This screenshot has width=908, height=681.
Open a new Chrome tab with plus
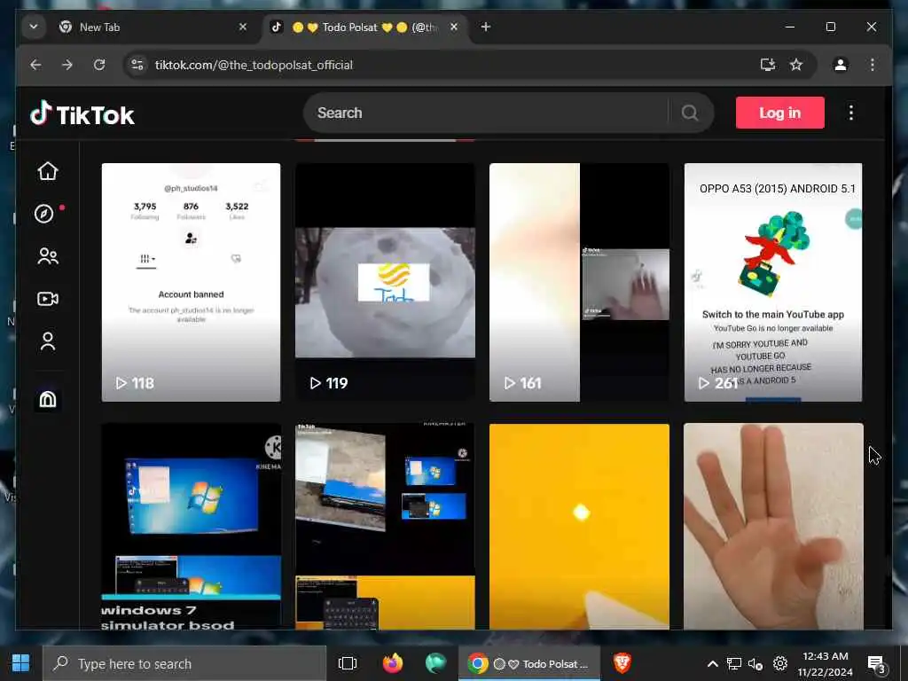click(486, 27)
